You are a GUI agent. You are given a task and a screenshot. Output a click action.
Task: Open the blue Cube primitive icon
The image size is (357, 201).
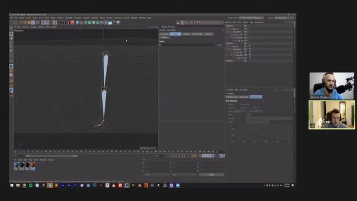(x=78, y=22)
